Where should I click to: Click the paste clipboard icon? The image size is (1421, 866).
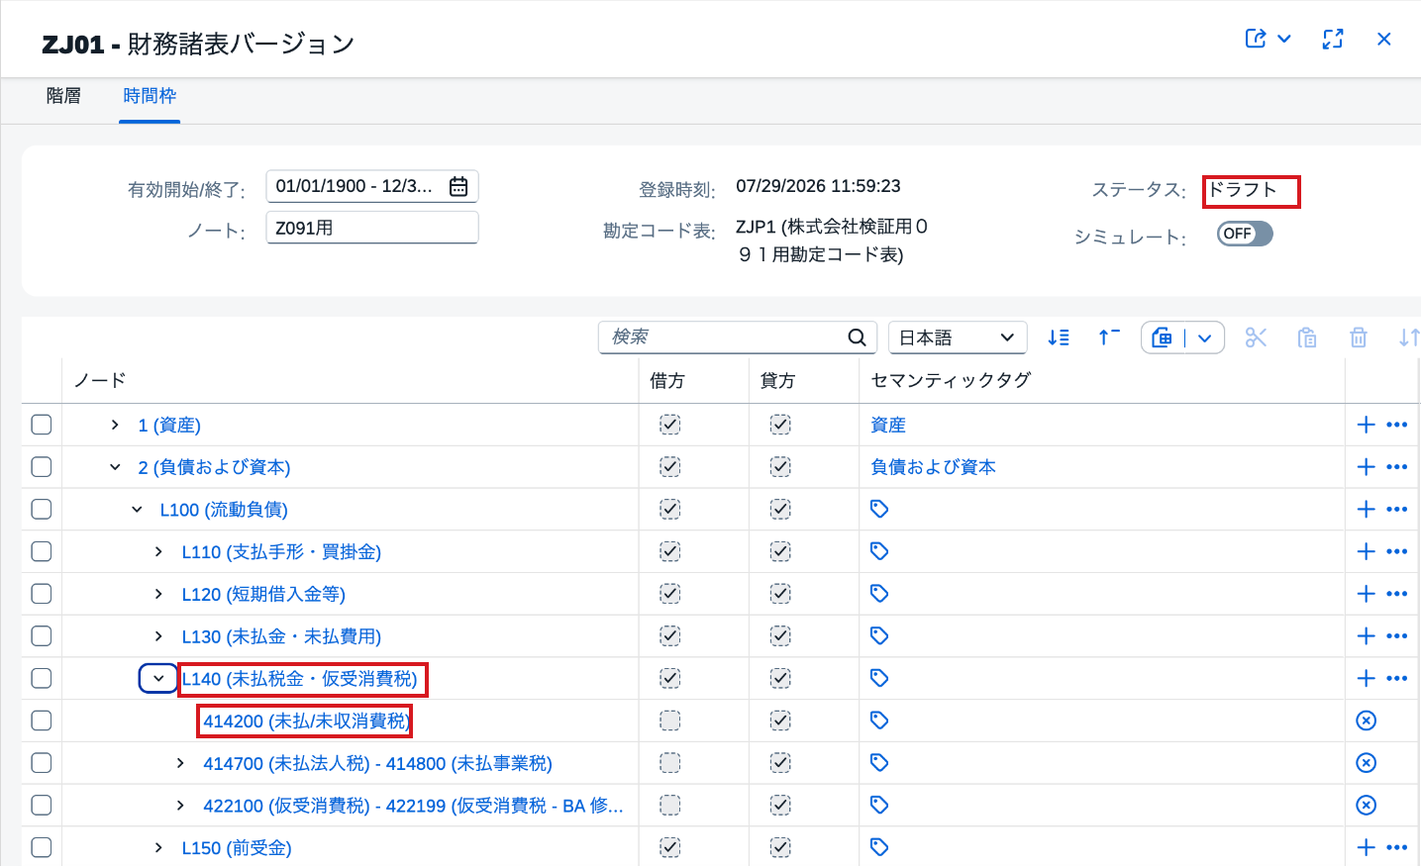1307,337
